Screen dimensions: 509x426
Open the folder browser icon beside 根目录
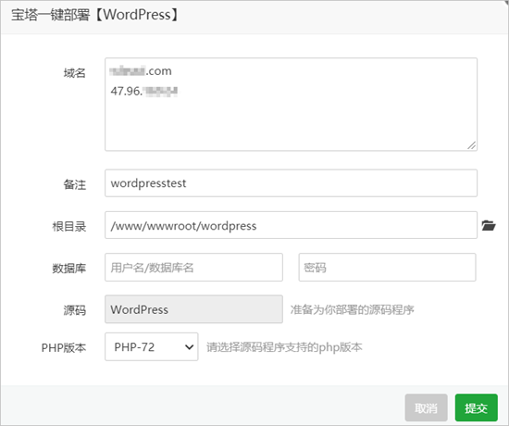(489, 225)
